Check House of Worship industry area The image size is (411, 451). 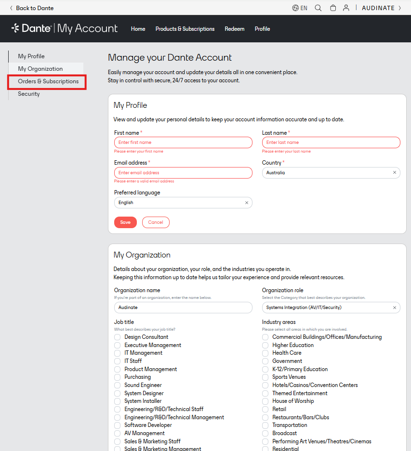pos(265,401)
